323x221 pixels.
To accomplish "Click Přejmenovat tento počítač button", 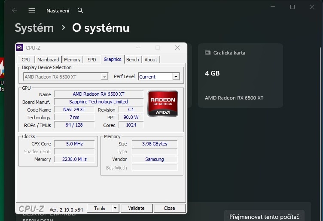I will (264, 216).
